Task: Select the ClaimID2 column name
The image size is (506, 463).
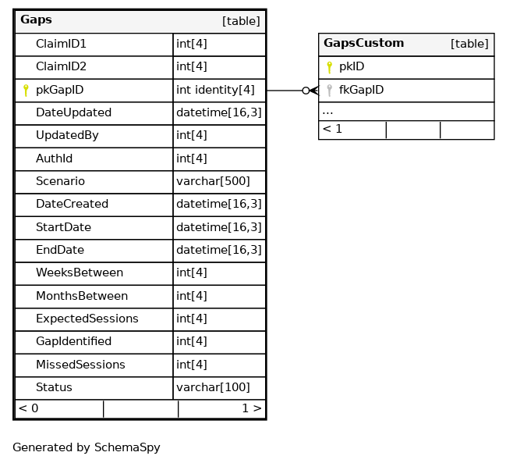Action: [61, 67]
